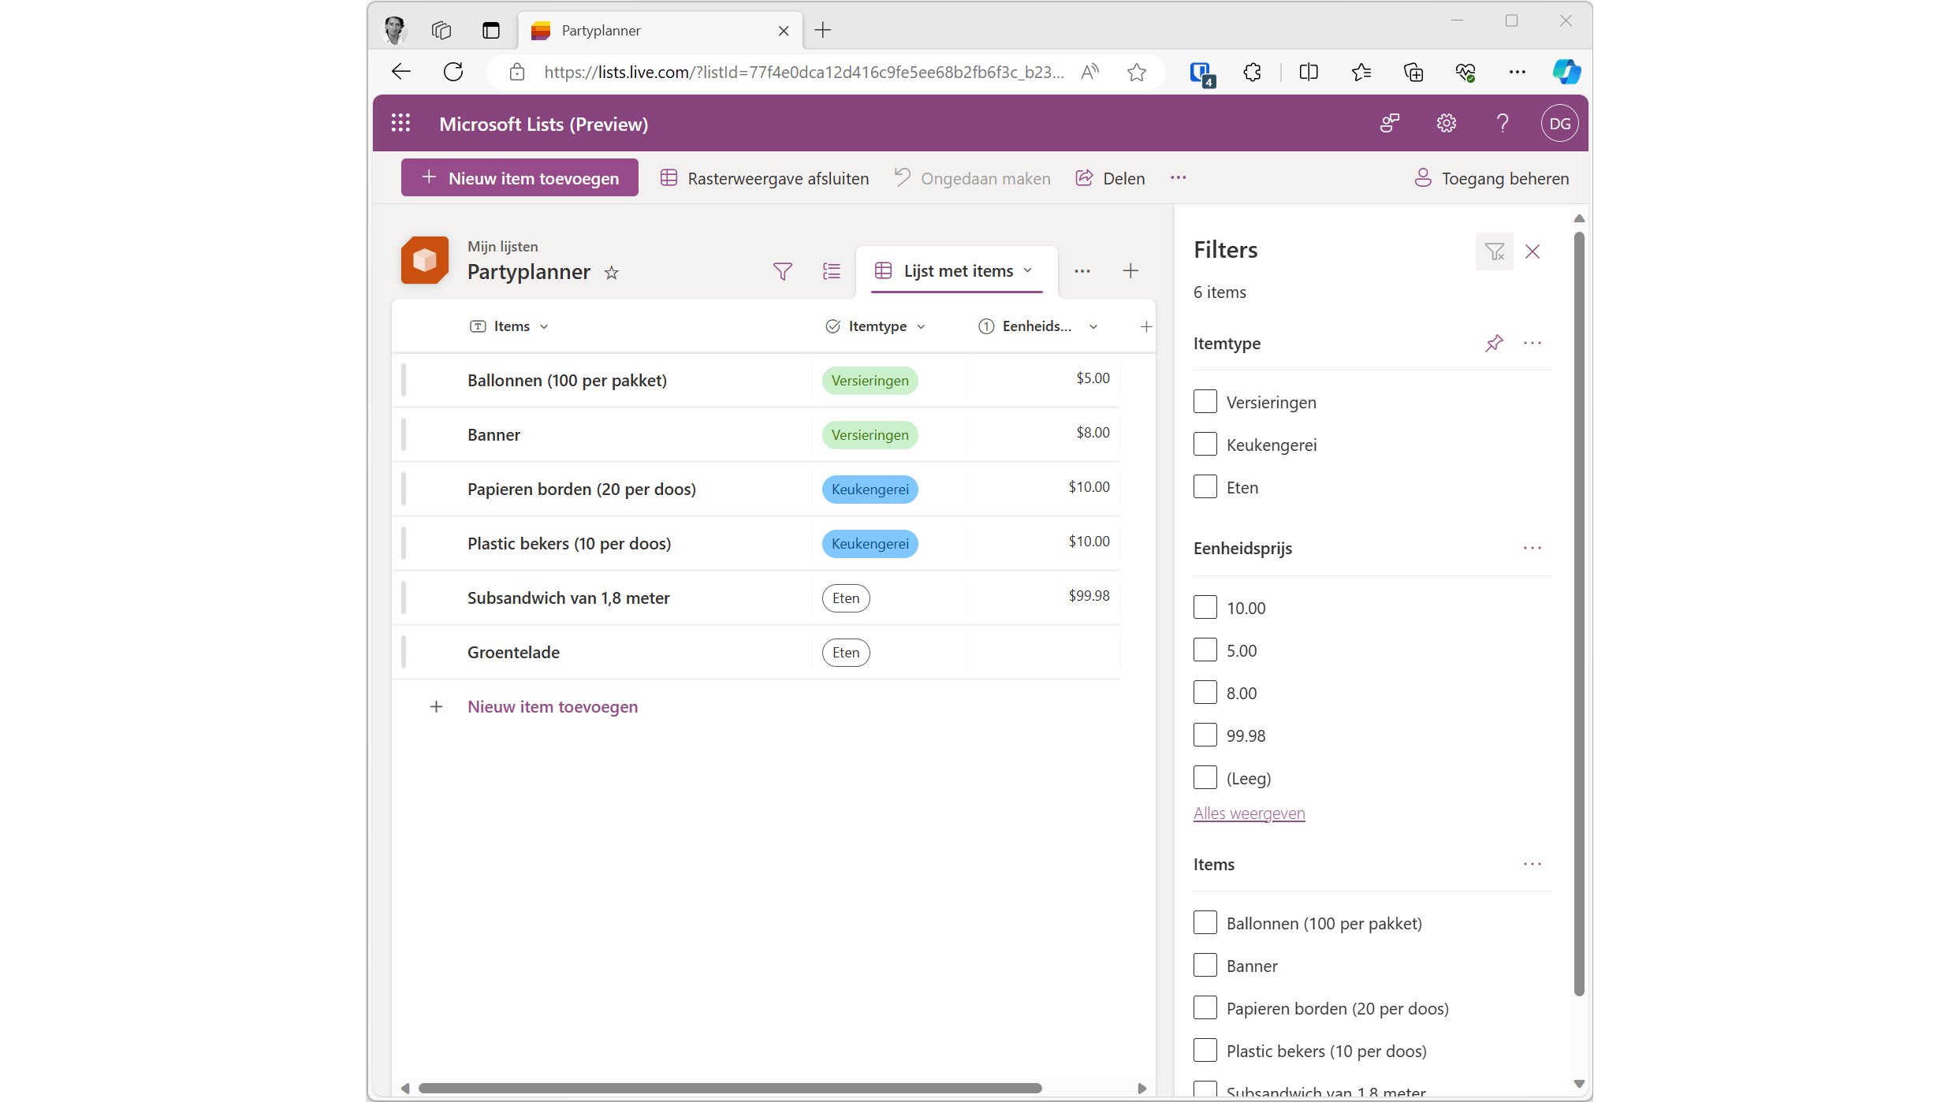This screenshot has width=1959, height=1102.
Task: Check the Keukengerei filter checkbox
Action: tap(1205, 445)
